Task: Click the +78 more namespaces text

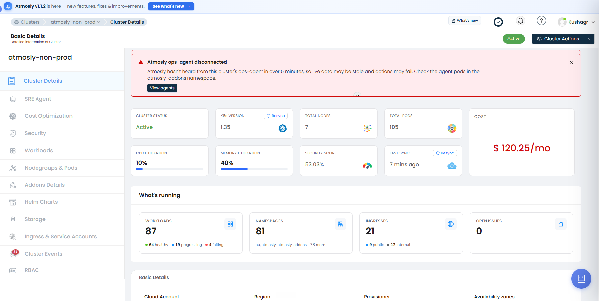Action: coord(316,245)
